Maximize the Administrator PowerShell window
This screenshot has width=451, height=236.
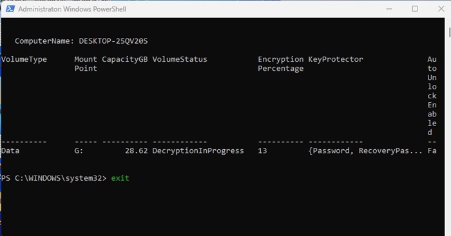click(415, 9)
